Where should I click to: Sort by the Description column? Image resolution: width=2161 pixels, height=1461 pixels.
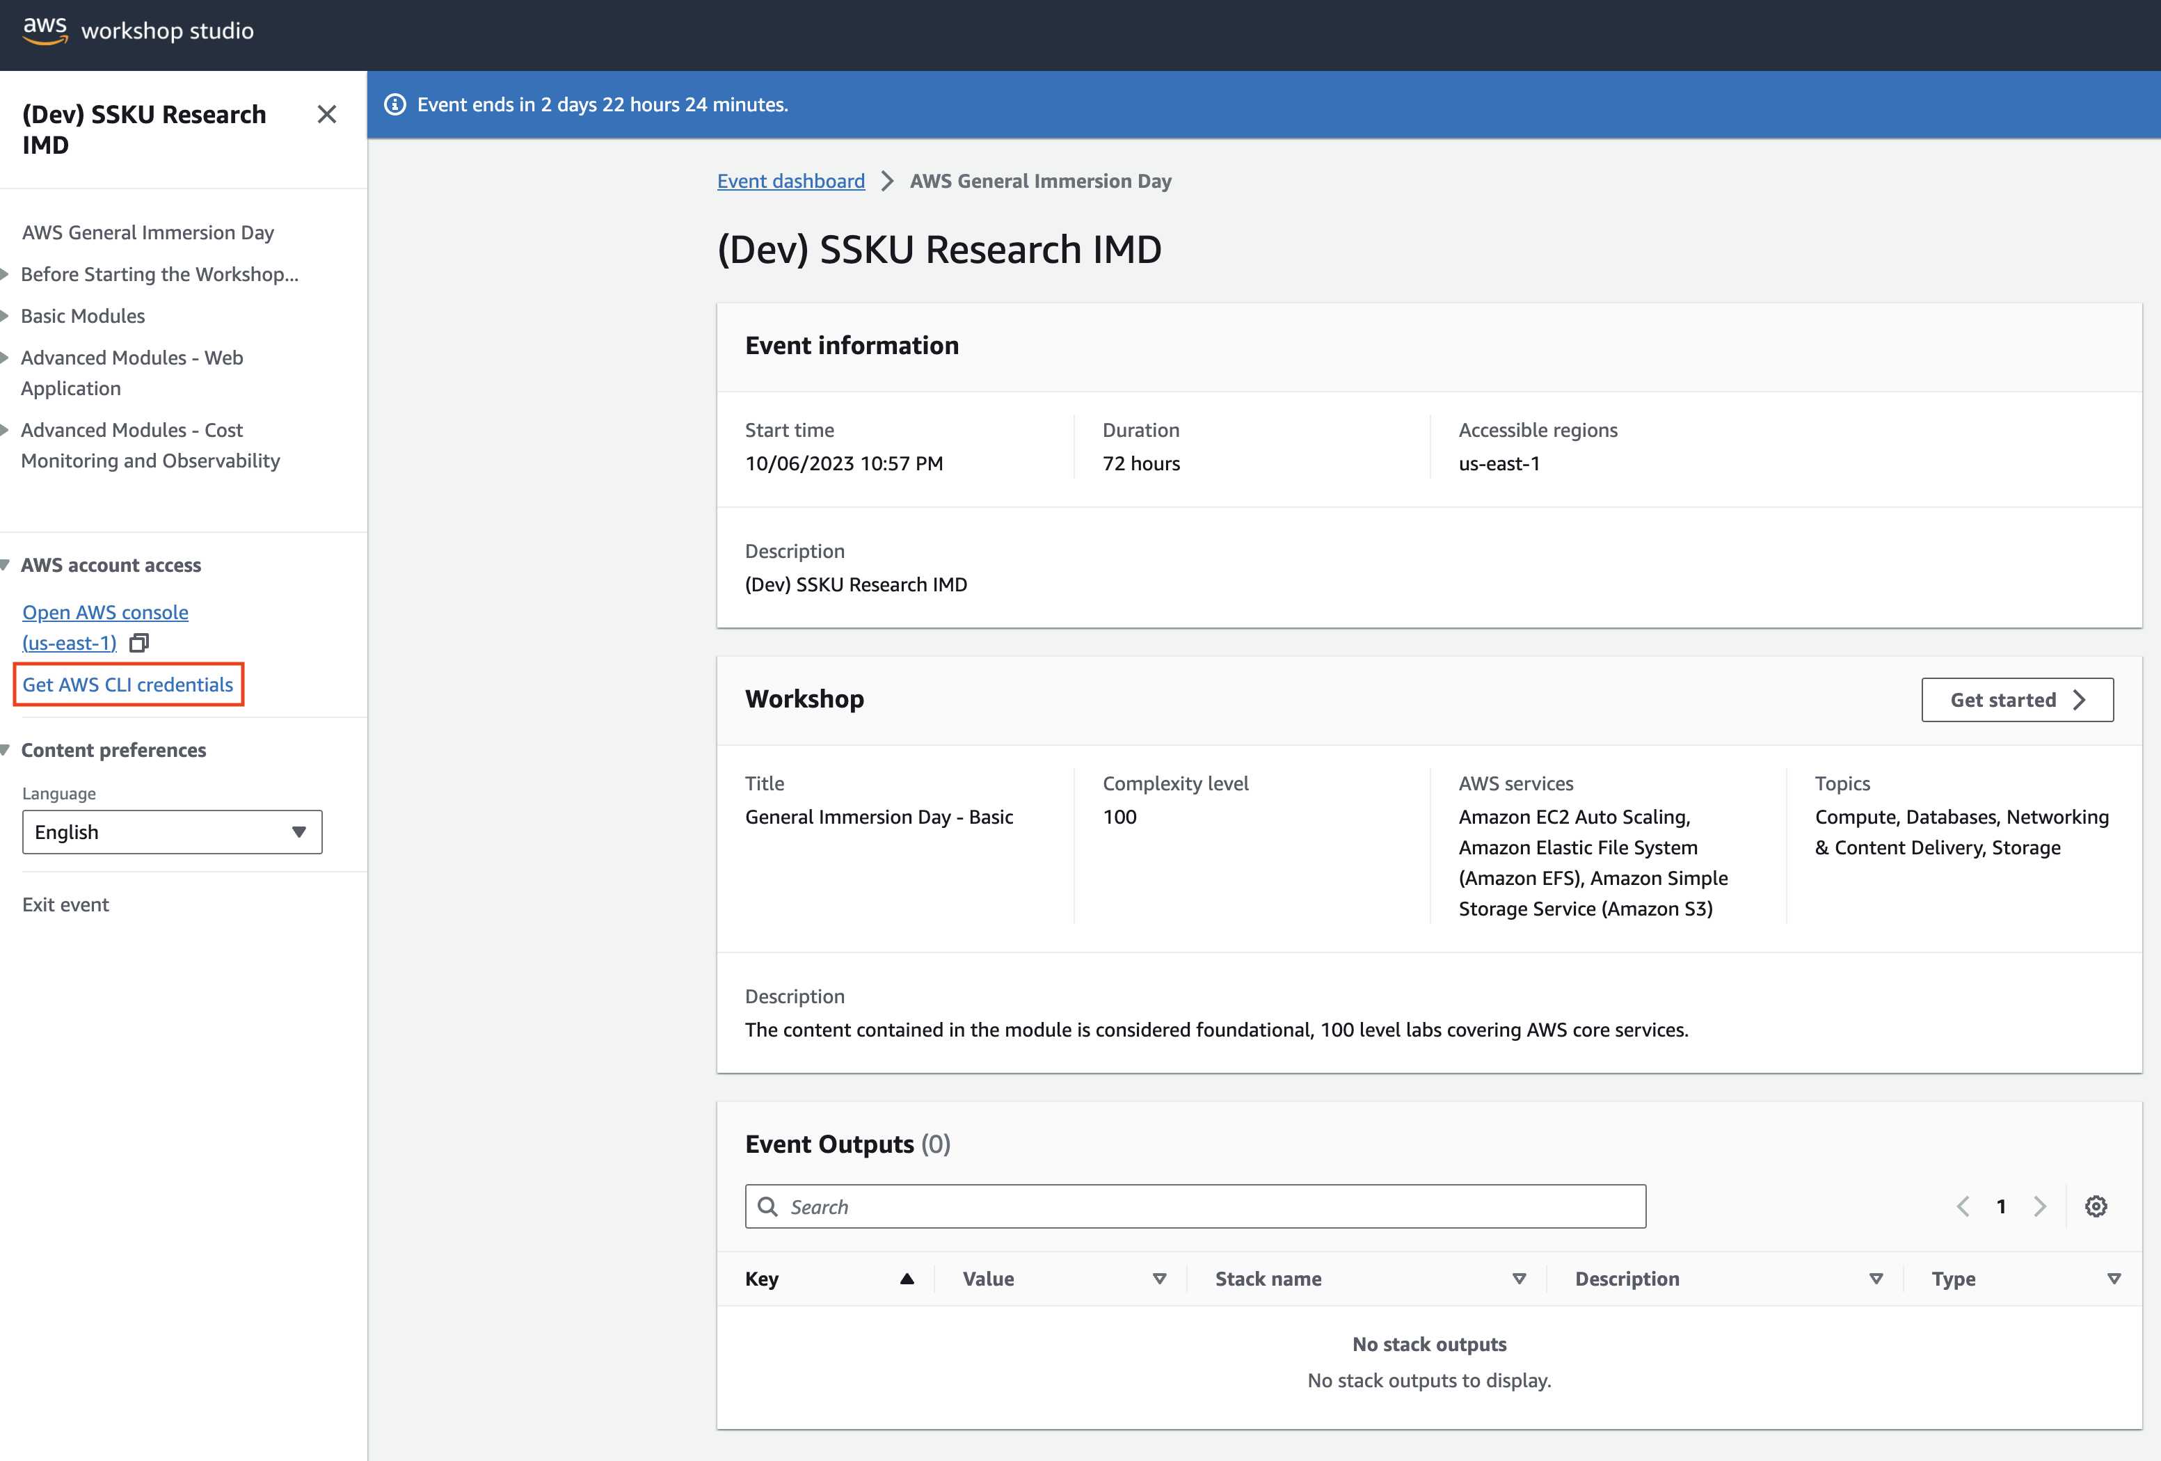pos(1876,1279)
